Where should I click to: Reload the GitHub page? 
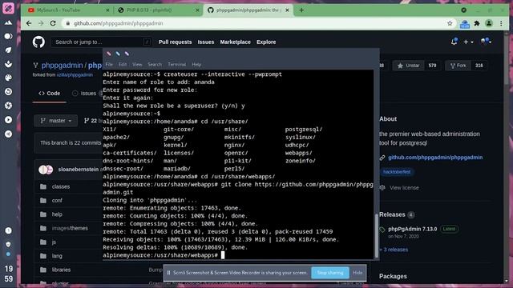[x=53, y=23]
